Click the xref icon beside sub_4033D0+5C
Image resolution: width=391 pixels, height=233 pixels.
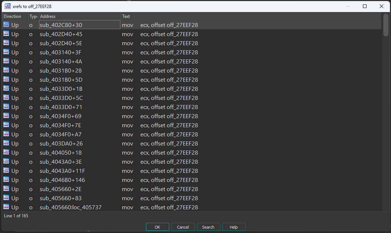point(6,98)
